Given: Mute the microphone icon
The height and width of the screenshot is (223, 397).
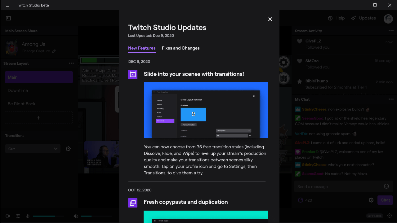Looking at the screenshot, I should coord(28,216).
